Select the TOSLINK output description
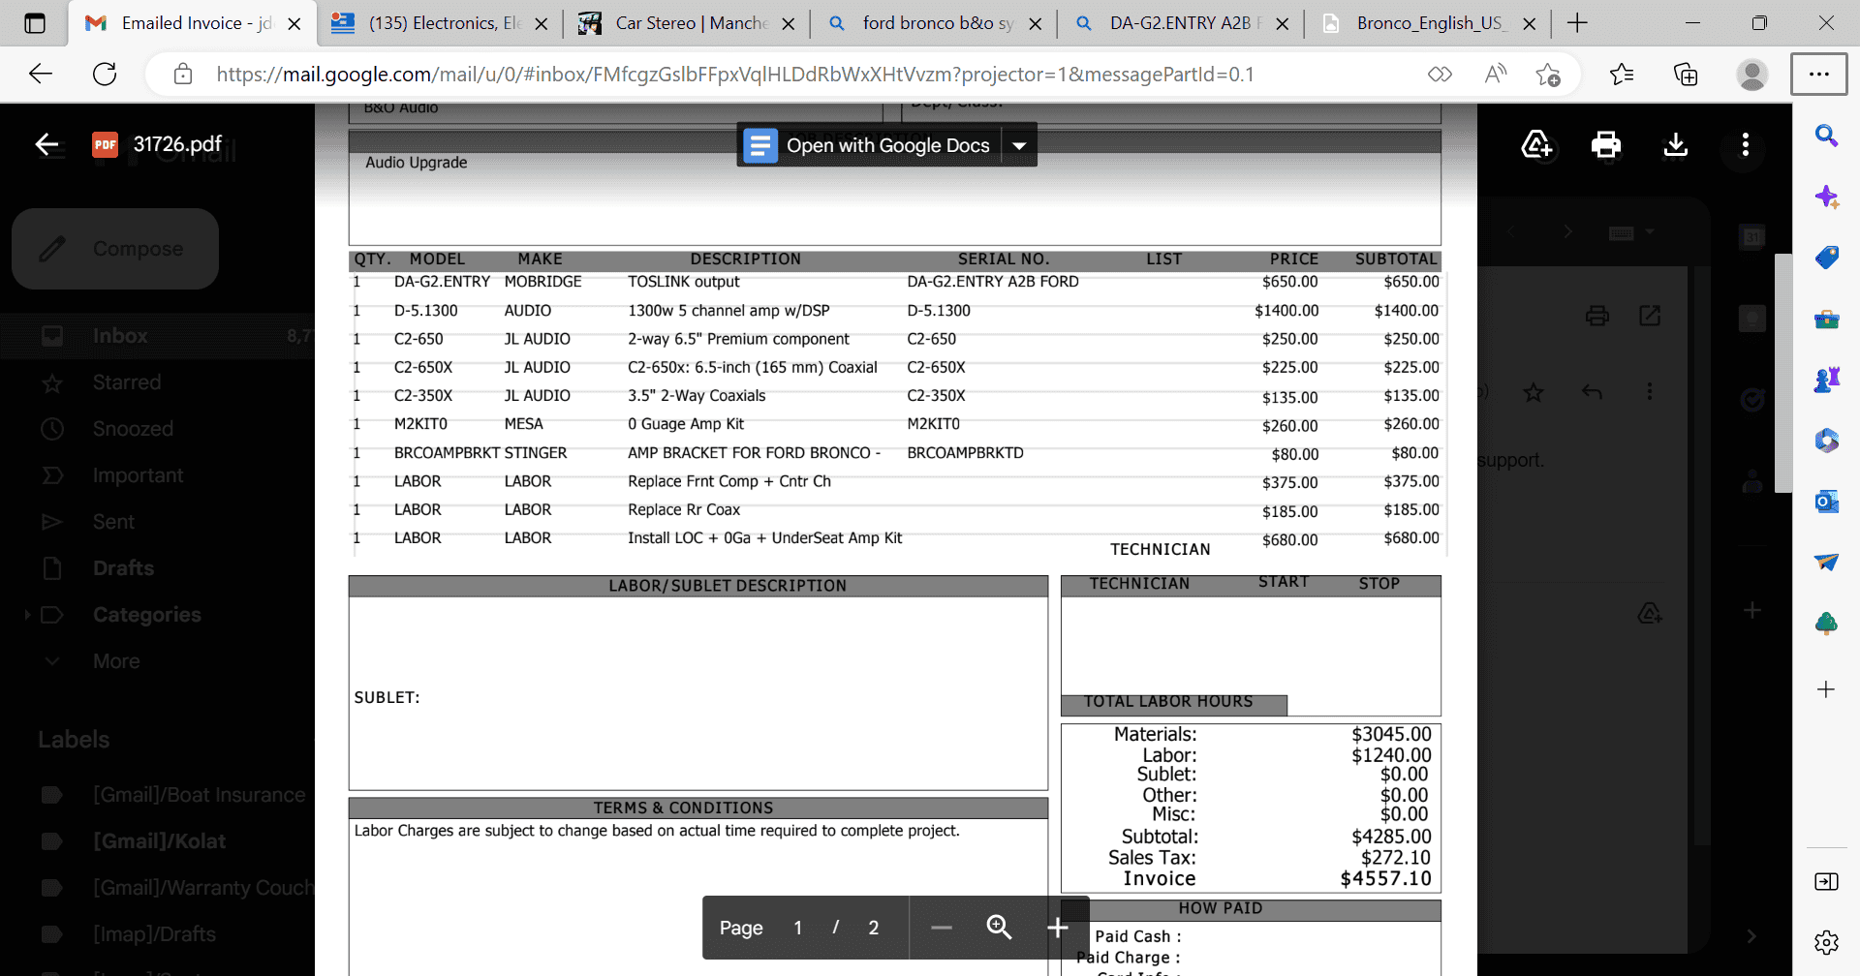 tap(683, 282)
